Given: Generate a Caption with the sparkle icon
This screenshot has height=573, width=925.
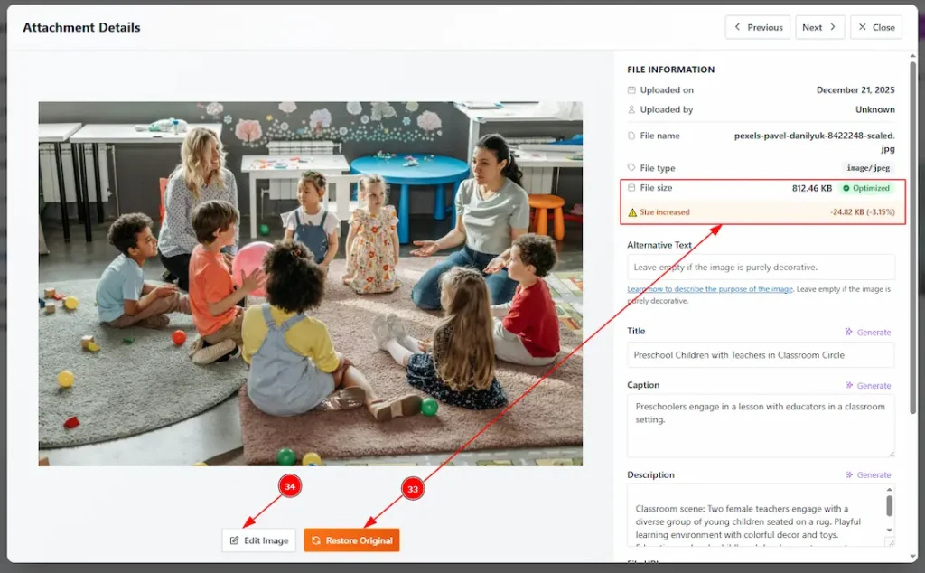Looking at the screenshot, I should 868,385.
